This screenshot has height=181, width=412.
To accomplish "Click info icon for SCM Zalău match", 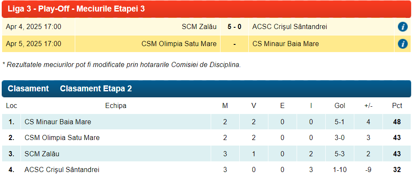I will [x=402, y=27].
